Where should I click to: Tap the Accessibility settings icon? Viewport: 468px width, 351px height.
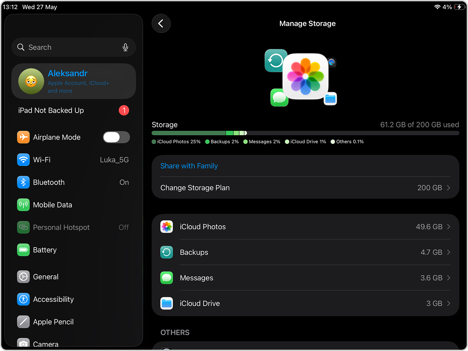pyautogui.click(x=23, y=299)
